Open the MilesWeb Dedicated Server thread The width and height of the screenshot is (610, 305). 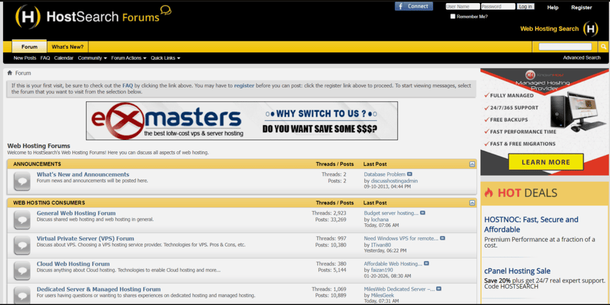pyautogui.click(x=399, y=289)
